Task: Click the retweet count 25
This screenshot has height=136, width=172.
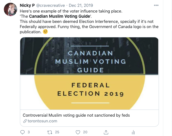Action: [x=57, y=132]
